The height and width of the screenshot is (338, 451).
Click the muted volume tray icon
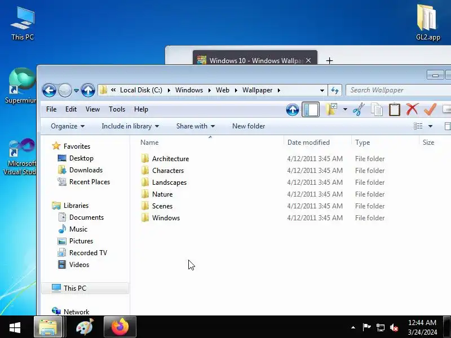[394, 327]
